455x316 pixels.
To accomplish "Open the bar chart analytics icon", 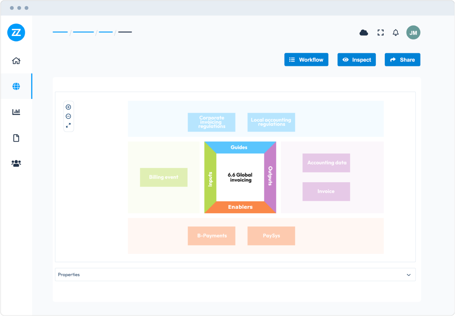I will 16,112.
